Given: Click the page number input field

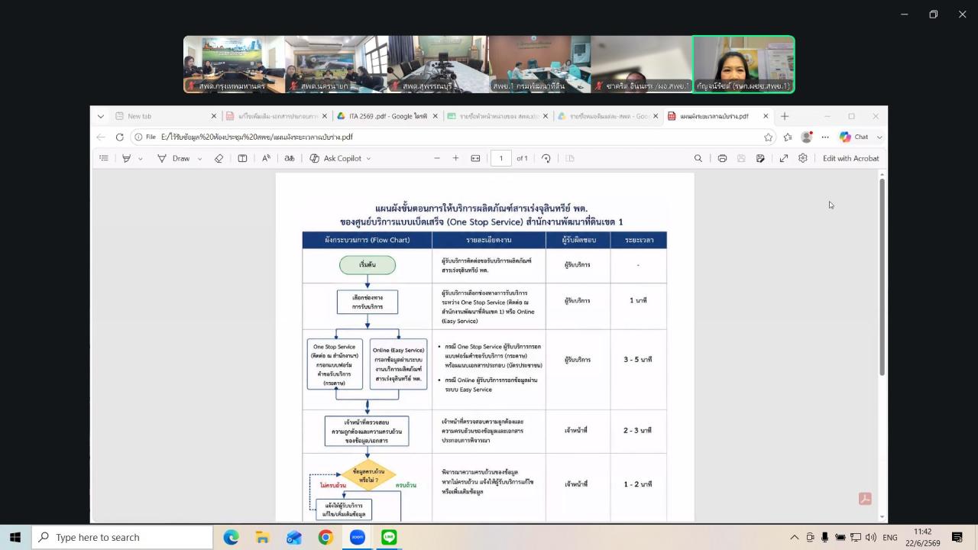Looking at the screenshot, I should pos(501,158).
